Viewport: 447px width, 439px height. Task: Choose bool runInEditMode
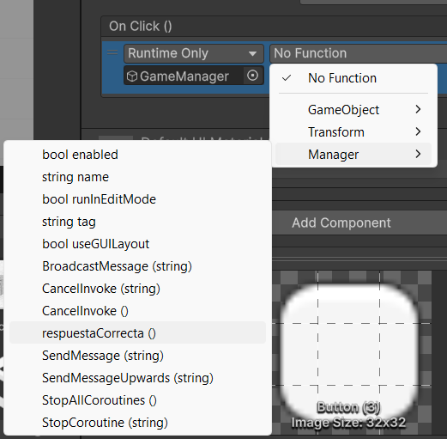tap(137, 199)
